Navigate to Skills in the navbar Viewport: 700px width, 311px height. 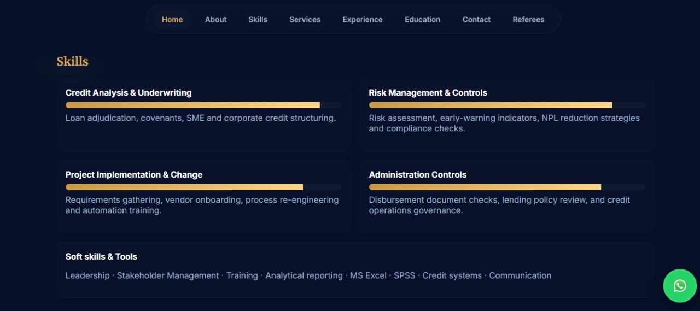pyautogui.click(x=258, y=19)
